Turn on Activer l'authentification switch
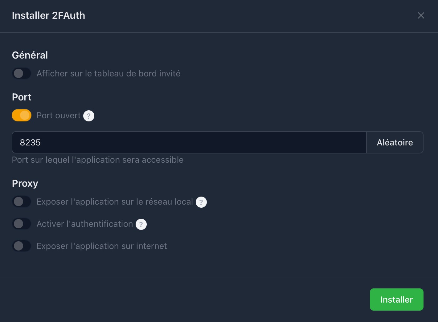This screenshot has width=438, height=322. [x=22, y=224]
